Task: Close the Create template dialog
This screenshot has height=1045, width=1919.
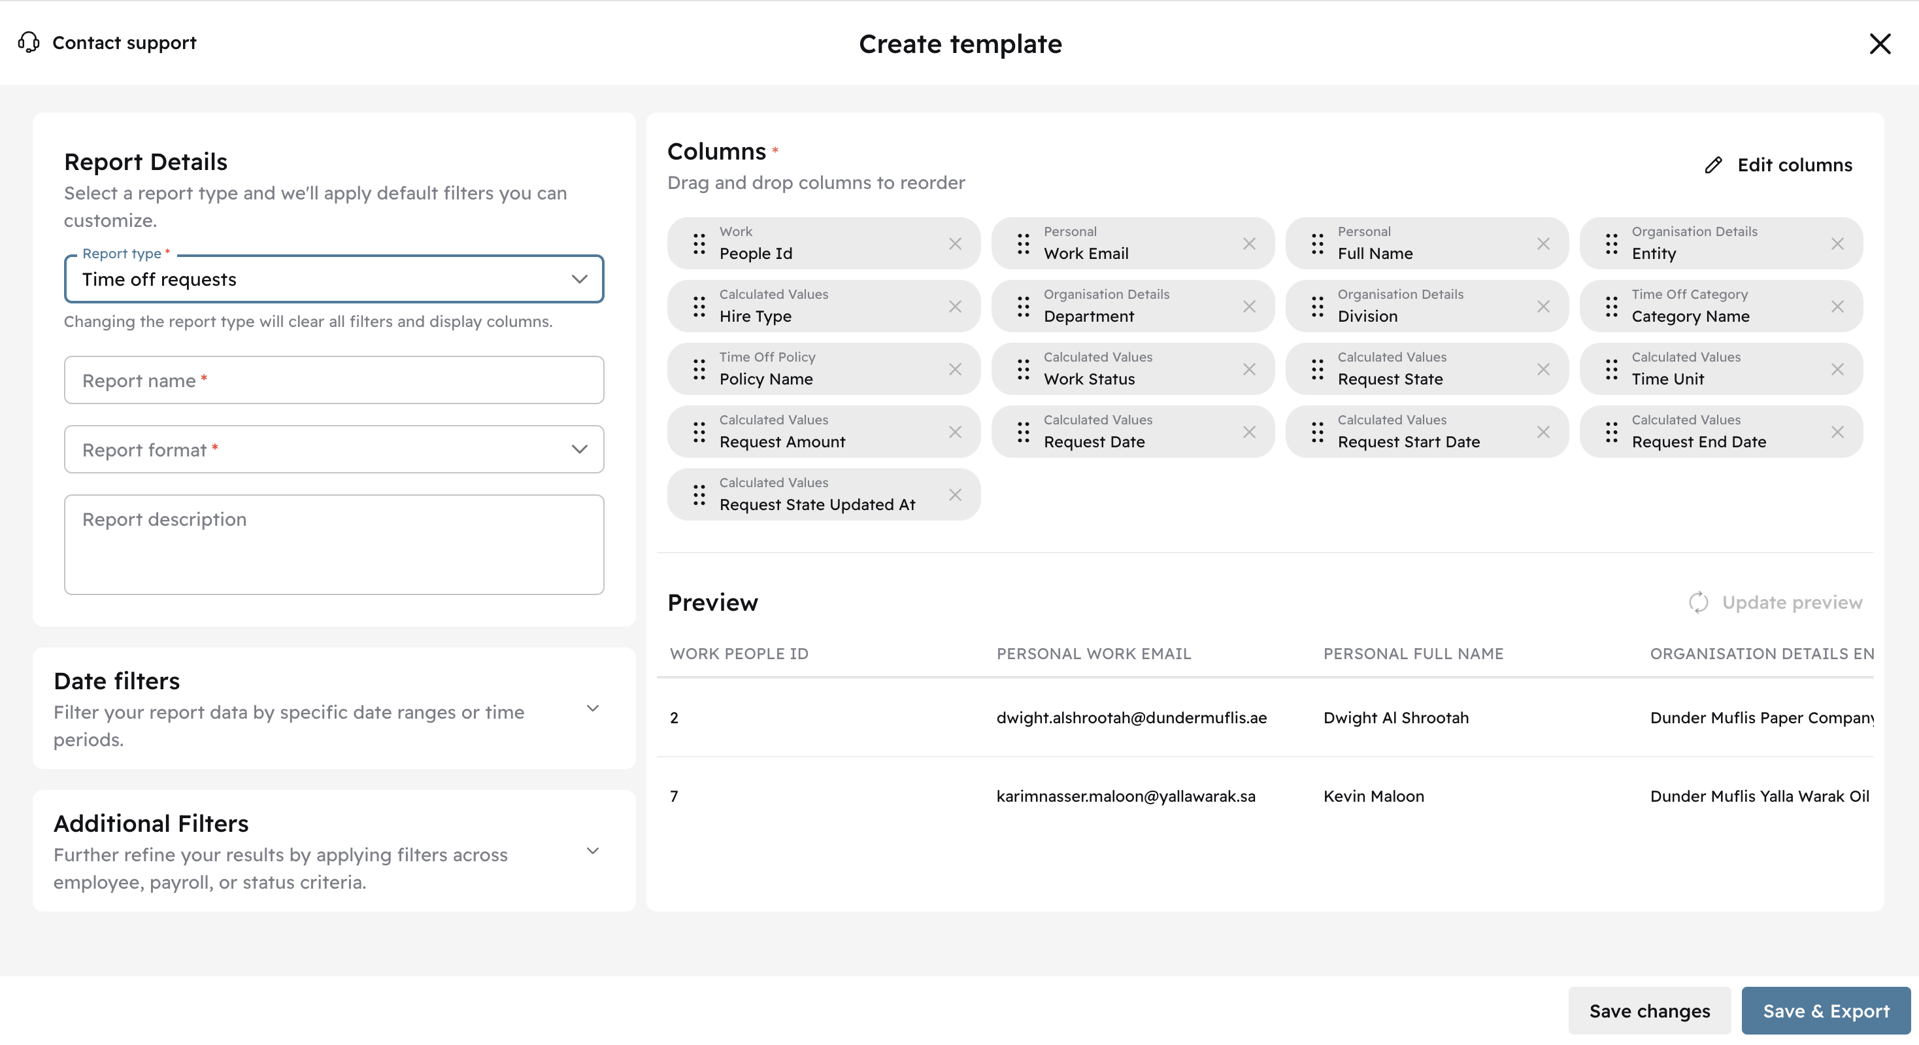Action: 1880,44
